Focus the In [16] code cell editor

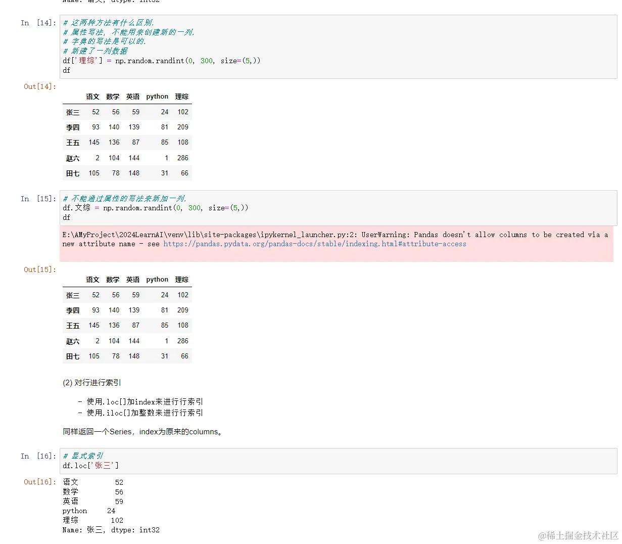[338, 461]
